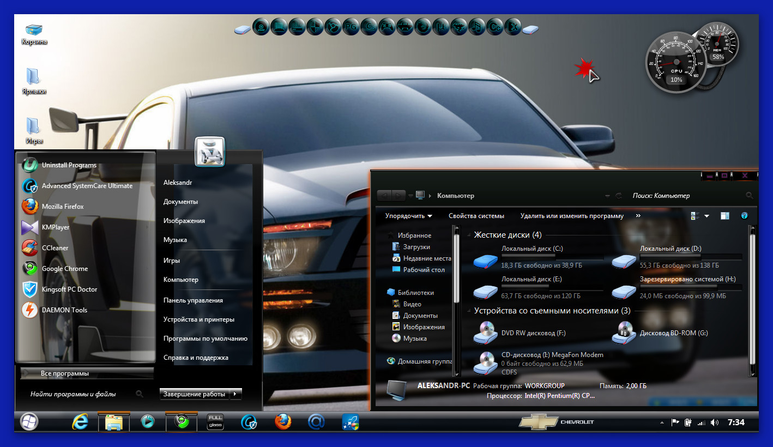This screenshot has height=447, width=773.
Task: Show hidden tray icons arrow
Action: [662, 422]
